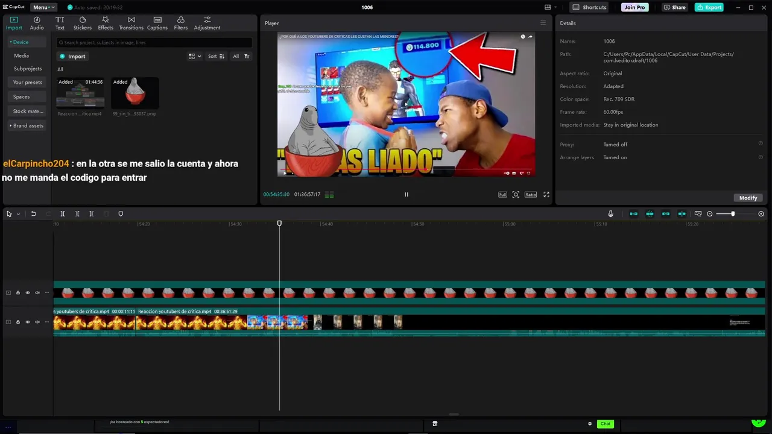Open the Ratio aspect selector
The height and width of the screenshot is (434, 772).
(530, 195)
